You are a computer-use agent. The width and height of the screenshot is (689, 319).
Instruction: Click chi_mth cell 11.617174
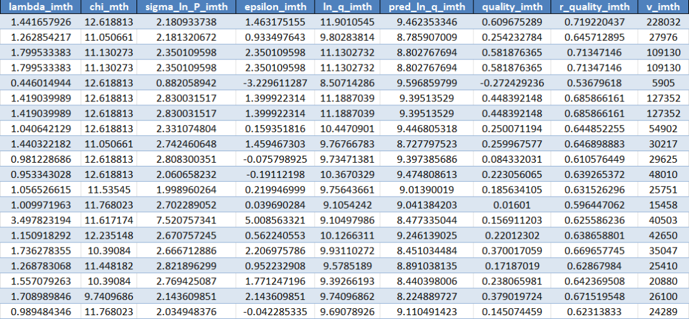108,219
